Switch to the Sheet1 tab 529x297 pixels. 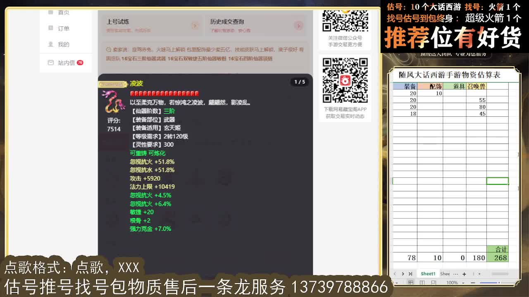[428, 273]
